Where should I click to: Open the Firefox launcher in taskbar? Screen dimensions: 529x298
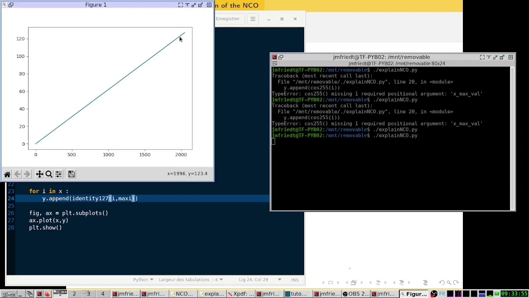47,294
